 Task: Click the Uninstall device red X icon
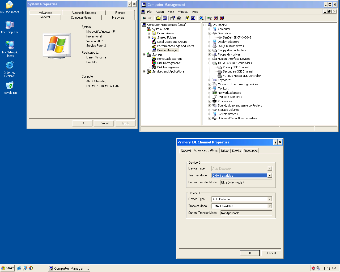pos(216,18)
